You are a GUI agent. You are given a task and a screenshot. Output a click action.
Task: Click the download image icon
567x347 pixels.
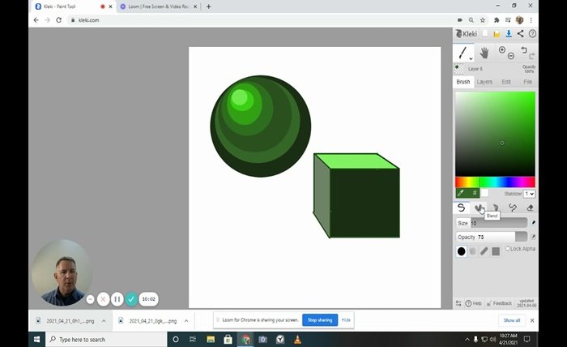pos(509,33)
